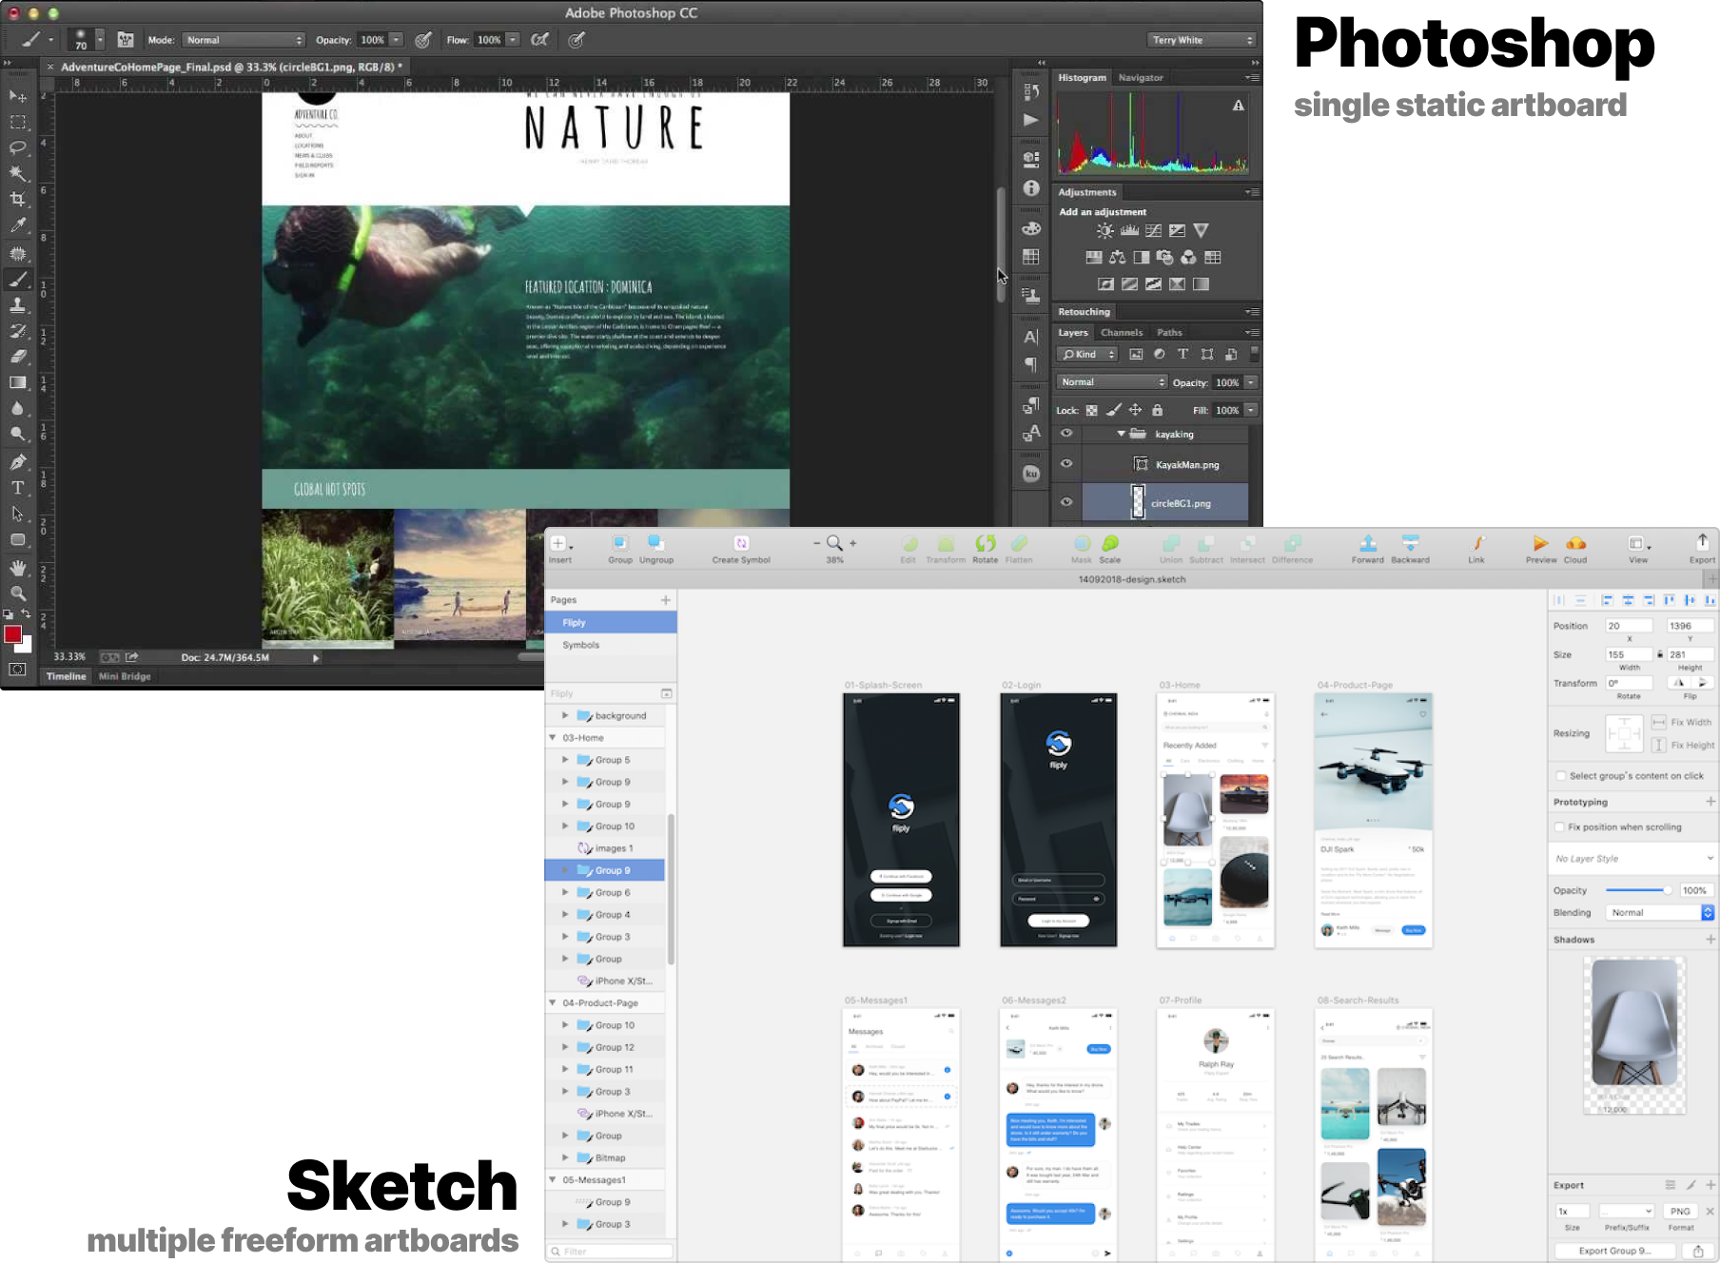The height and width of the screenshot is (1263, 1720).
Task: Select the Eyedropper tool in Photoshop
Action: click(18, 225)
